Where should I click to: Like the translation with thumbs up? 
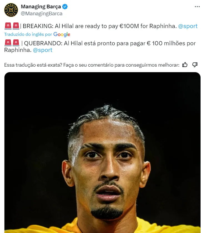point(185,65)
